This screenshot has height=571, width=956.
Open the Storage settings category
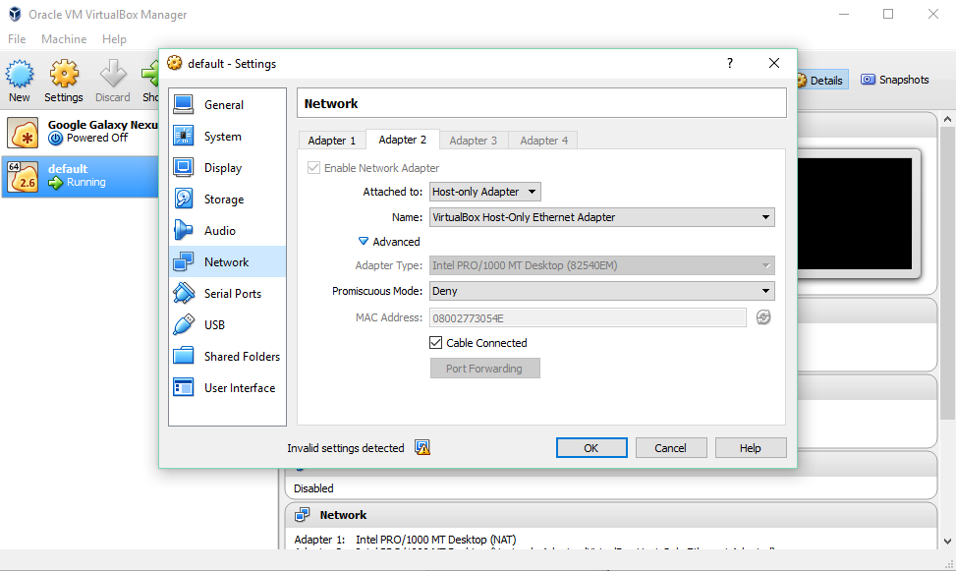pyautogui.click(x=227, y=200)
